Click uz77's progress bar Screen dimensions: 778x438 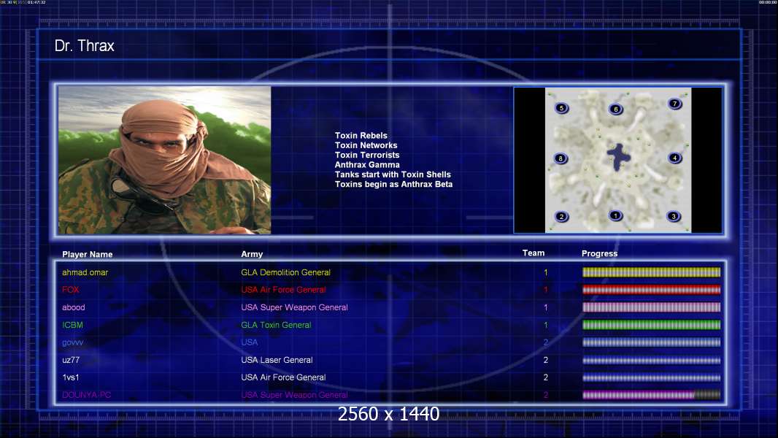651,360
